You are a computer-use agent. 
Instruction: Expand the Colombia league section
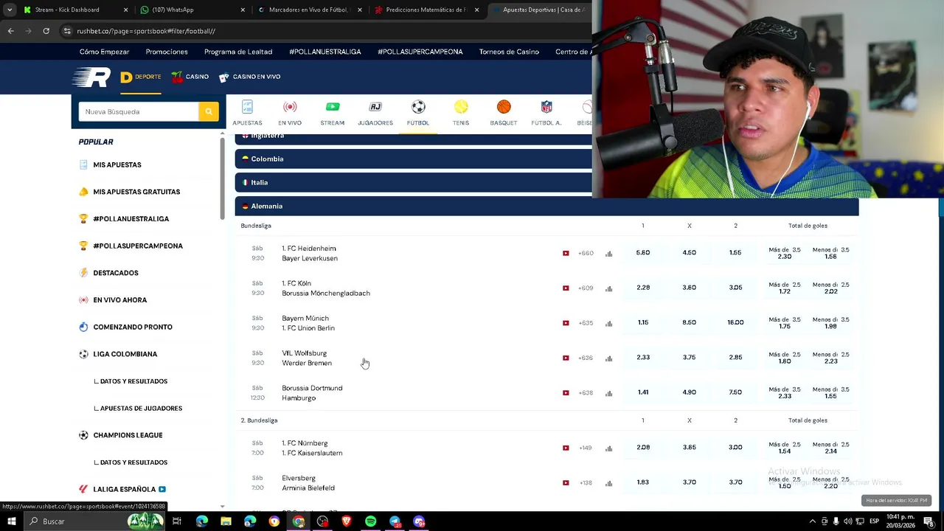click(x=413, y=159)
